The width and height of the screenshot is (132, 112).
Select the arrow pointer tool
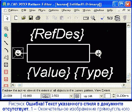click(x=7, y=18)
